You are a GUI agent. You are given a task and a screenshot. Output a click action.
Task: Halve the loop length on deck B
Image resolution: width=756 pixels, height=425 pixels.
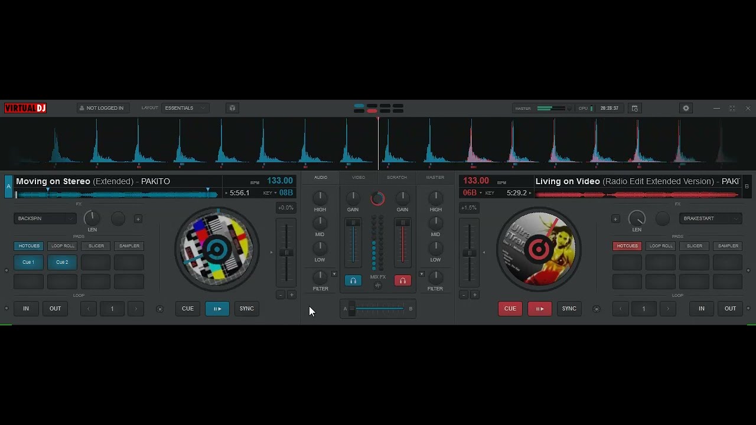tap(620, 309)
